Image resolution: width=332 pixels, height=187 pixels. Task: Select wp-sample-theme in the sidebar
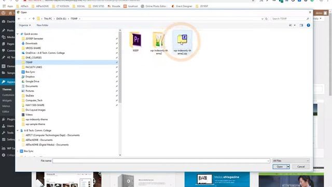point(35,124)
